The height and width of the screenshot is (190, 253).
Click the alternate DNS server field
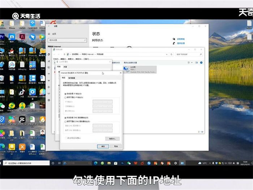[x=102, y=130]
